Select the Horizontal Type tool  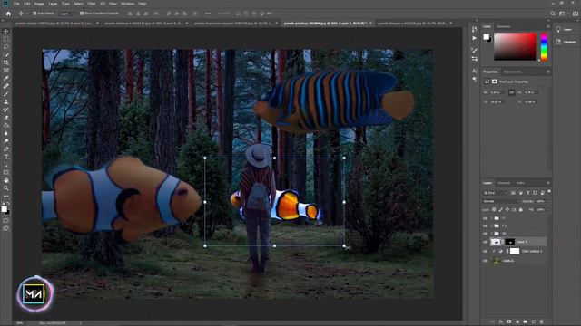[x=6, y=157]
